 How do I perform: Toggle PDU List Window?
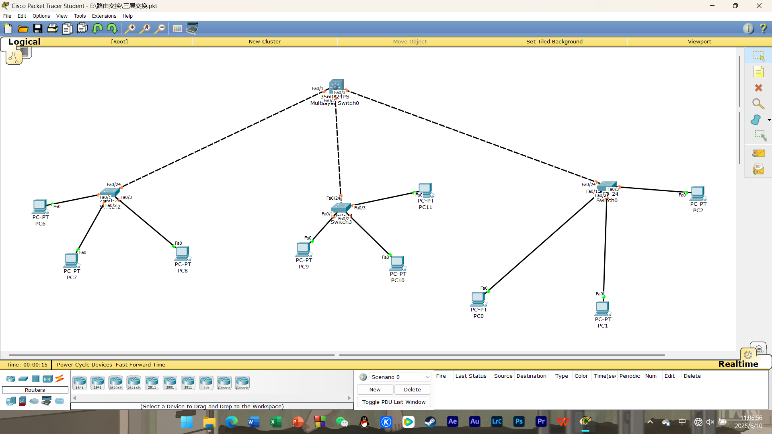pyautogui.click(x=394, y=402)
